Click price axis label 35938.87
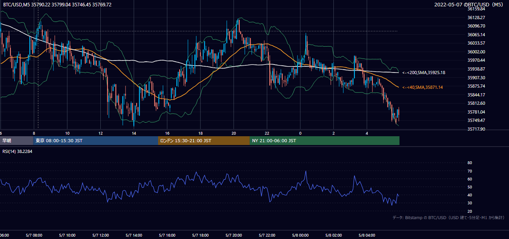509x239 pixels. point(476,69)
